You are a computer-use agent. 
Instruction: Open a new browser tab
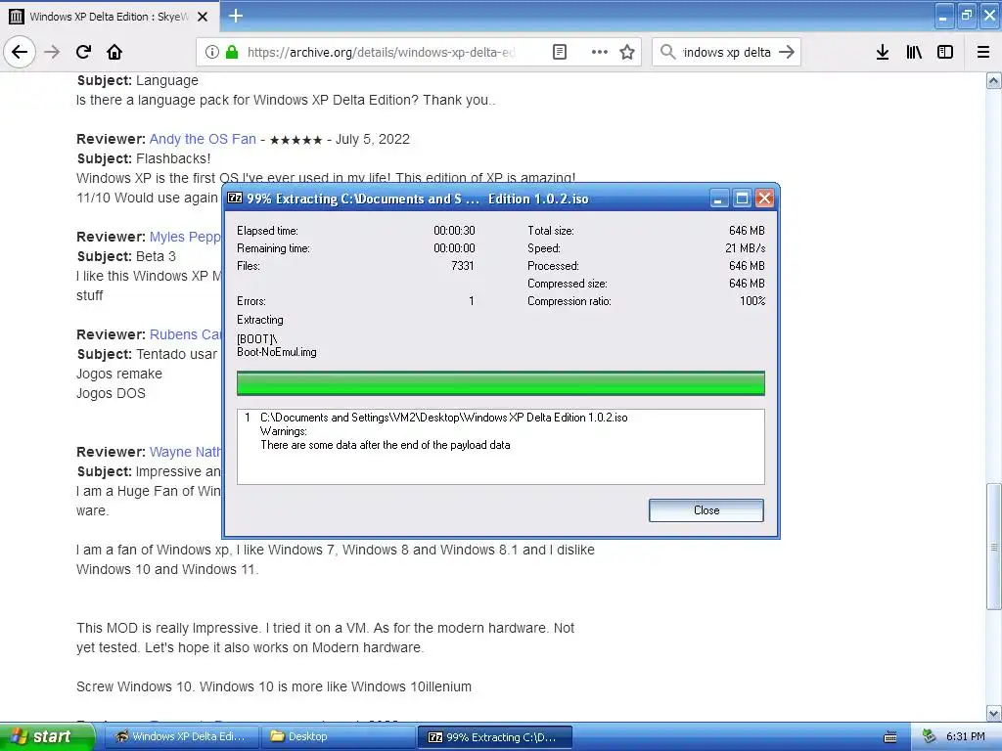pos(235,16)
